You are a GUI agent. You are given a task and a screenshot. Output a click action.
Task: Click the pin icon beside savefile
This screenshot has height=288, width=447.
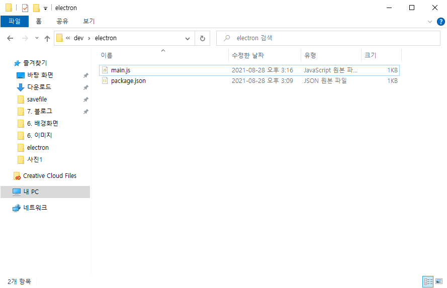click(85, 100)
